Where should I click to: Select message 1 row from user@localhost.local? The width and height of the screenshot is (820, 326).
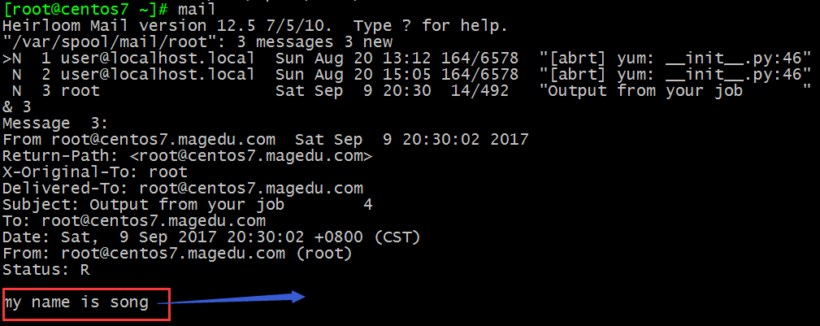[406, 58]
